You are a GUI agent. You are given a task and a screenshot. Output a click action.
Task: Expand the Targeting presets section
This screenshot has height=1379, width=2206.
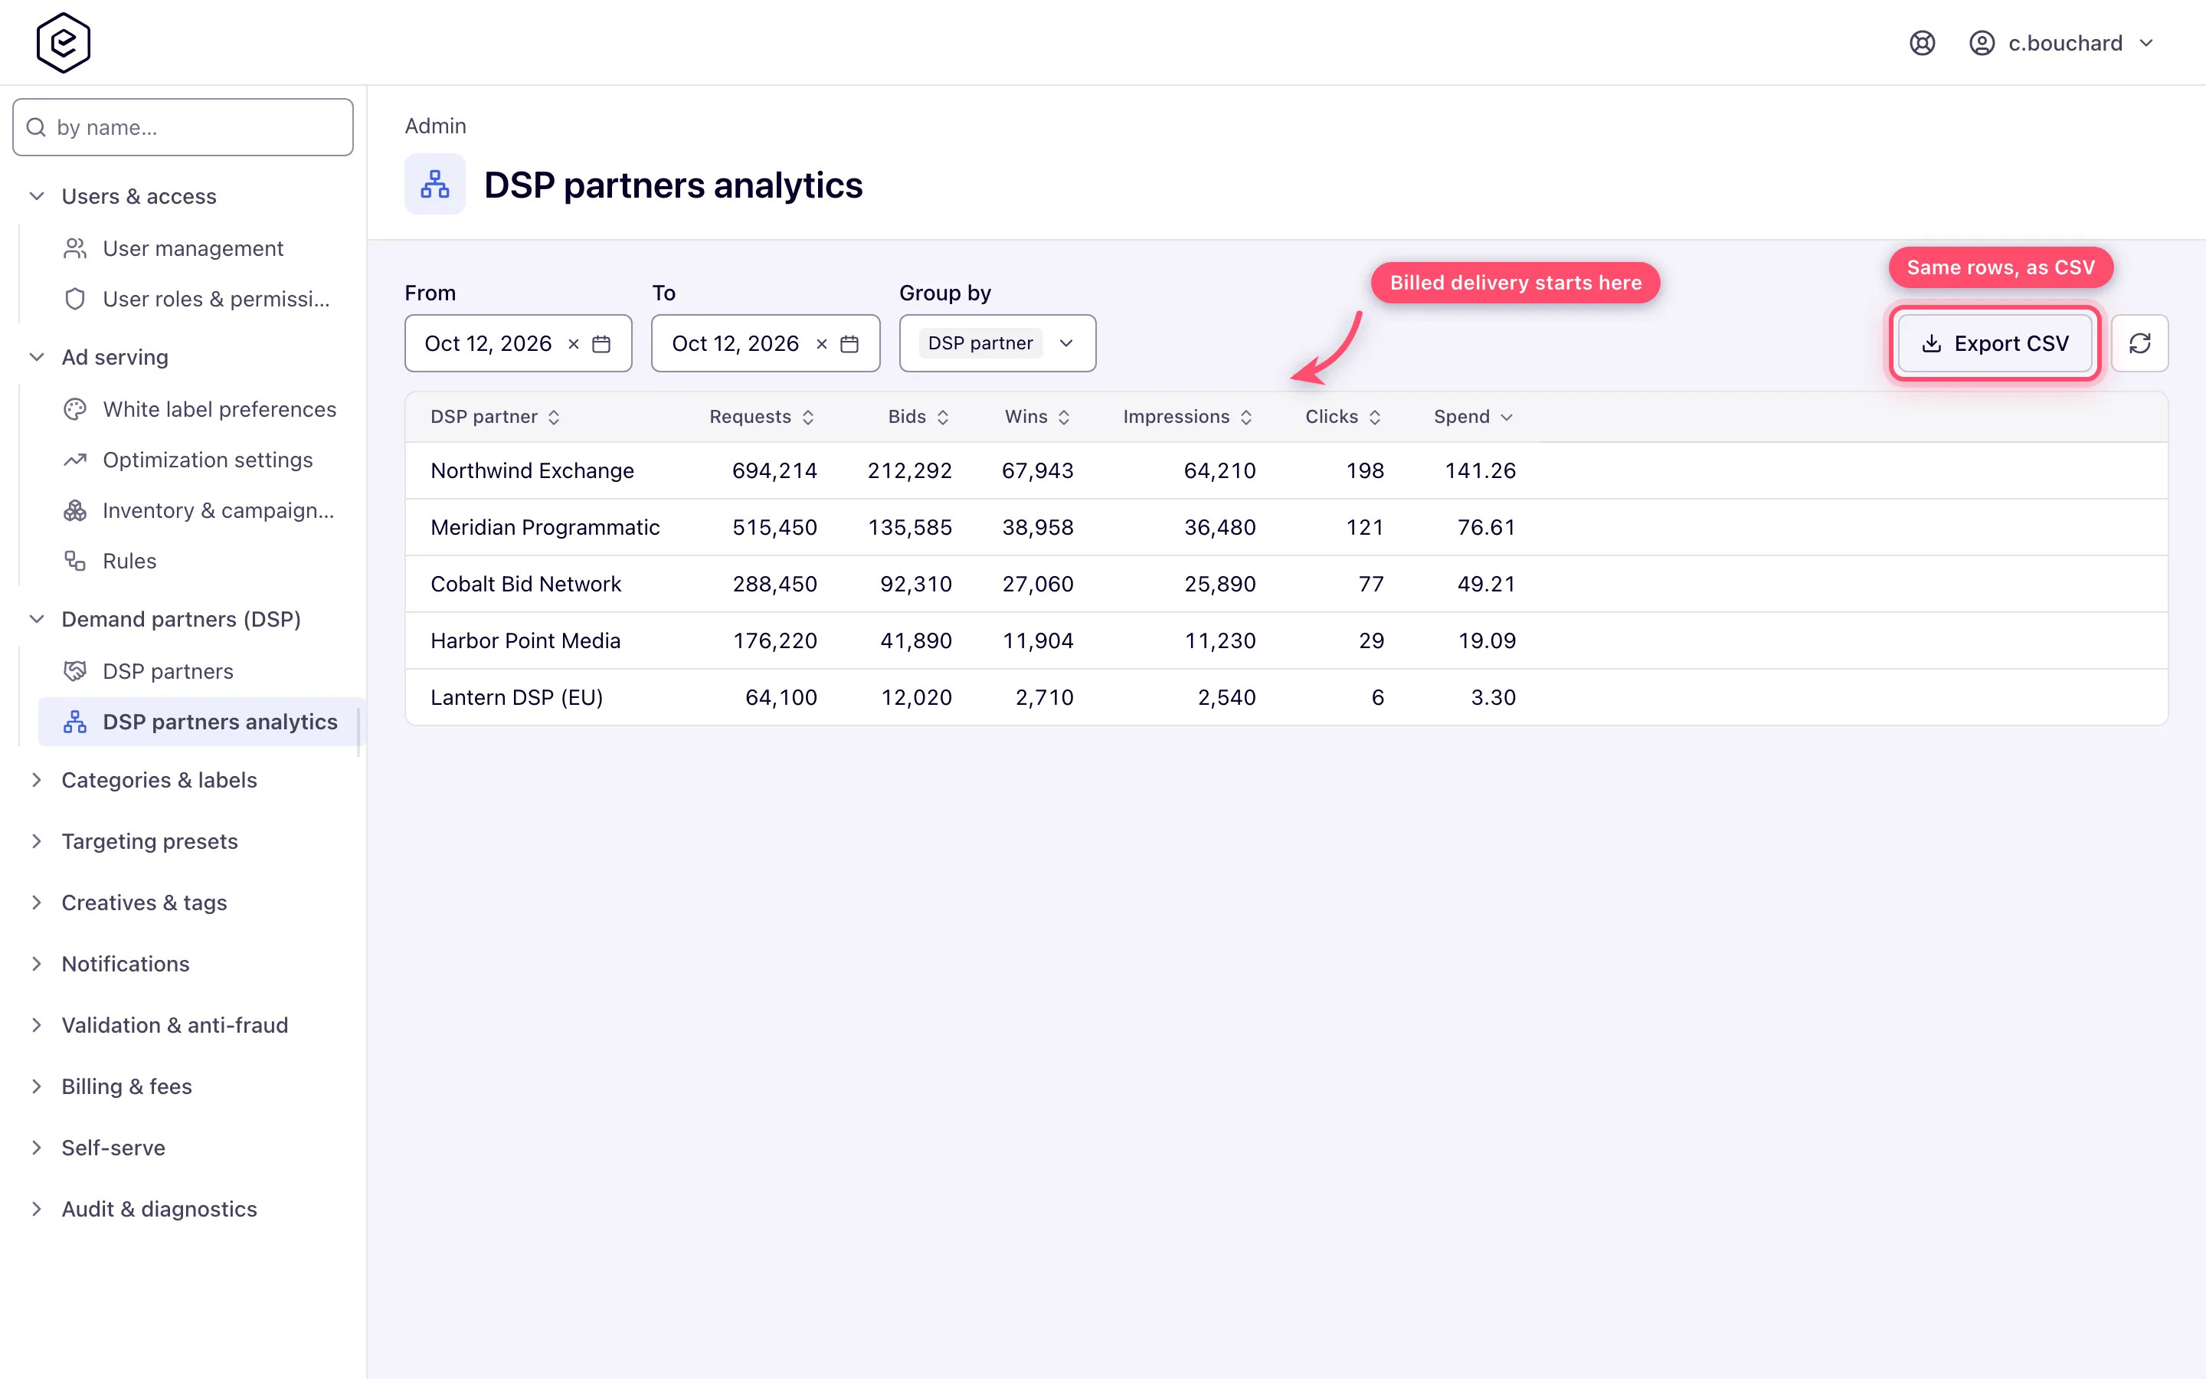click(x=38, y=841)
